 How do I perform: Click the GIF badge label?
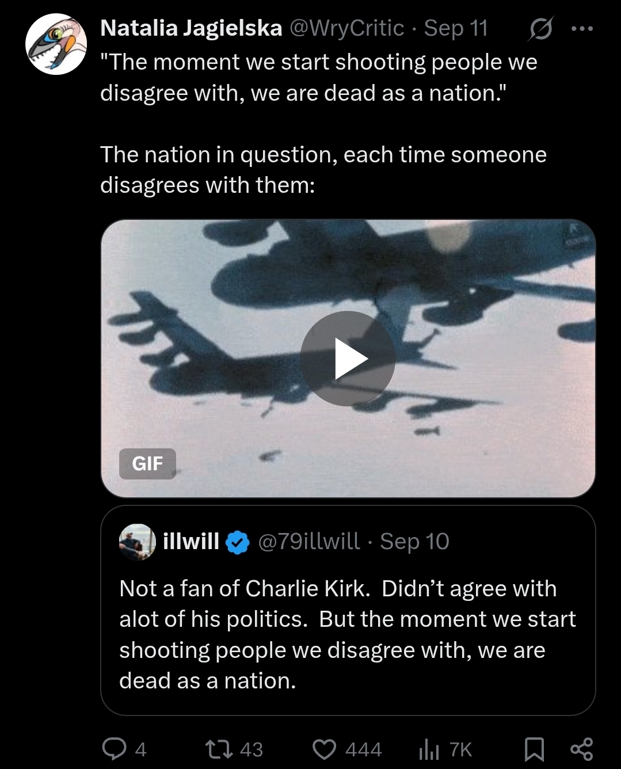tap(147, 463)
